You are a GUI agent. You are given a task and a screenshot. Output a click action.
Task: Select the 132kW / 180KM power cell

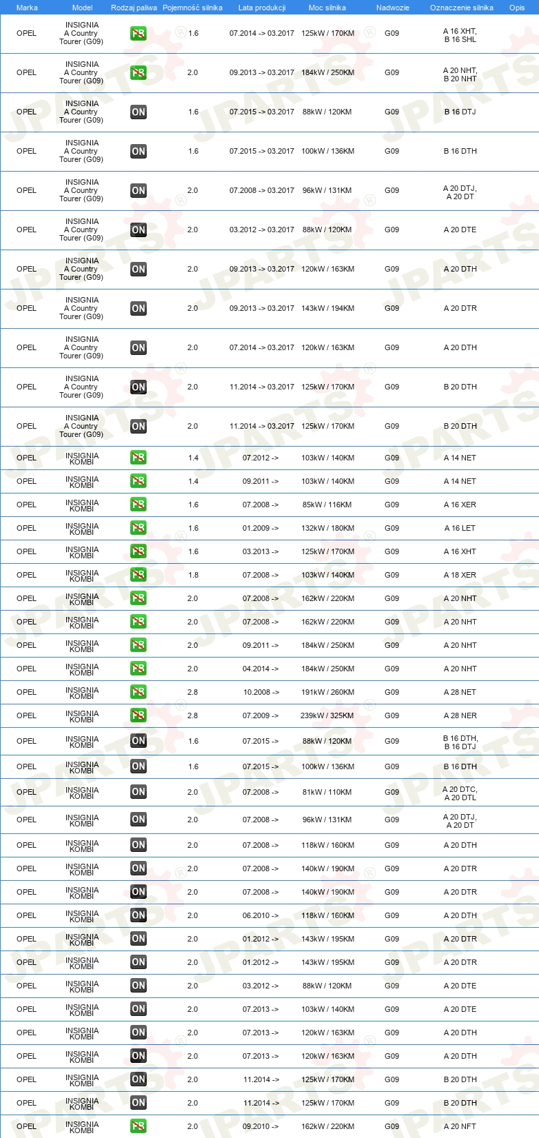(327, 528)
